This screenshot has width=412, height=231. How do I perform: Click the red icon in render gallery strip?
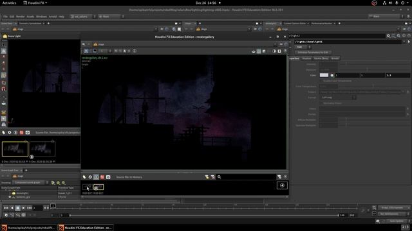(x=102, y=177)
